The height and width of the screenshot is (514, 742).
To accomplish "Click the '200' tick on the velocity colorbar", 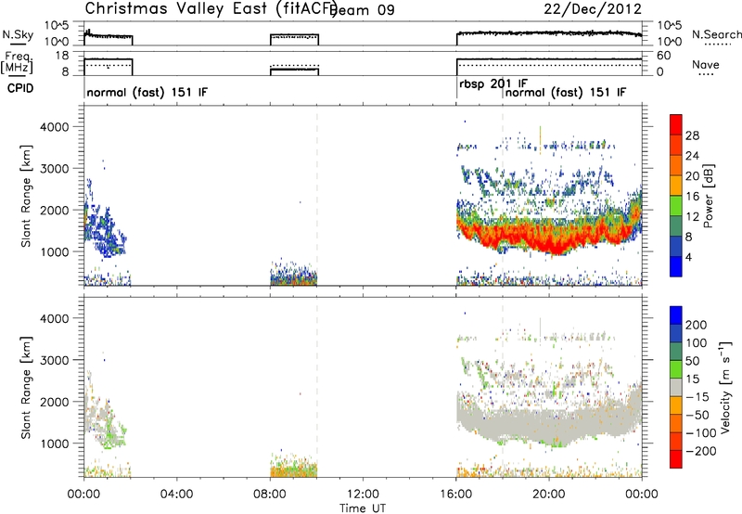I will click(697, 325).
